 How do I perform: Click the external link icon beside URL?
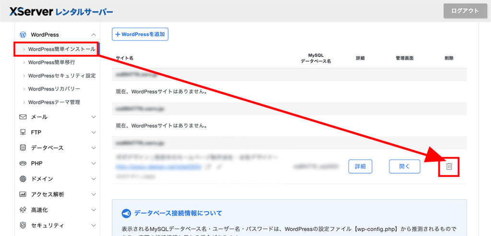pos(207,167)
